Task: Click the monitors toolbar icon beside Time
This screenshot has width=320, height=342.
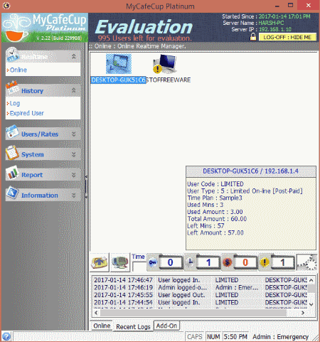Action: tap(120, 262)
